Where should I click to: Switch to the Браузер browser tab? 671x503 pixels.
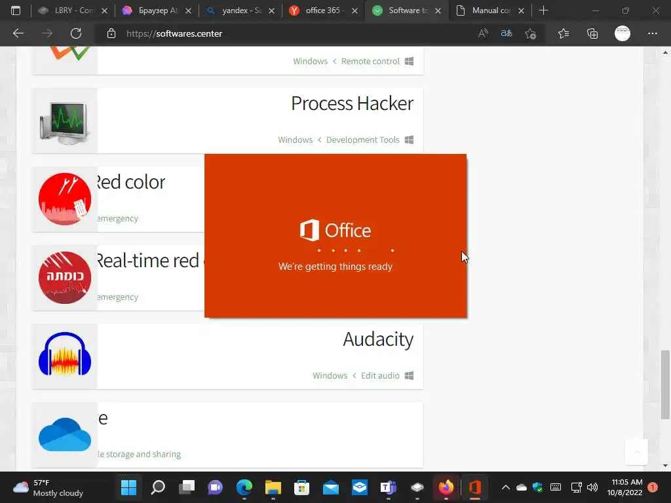pos(151,10)
